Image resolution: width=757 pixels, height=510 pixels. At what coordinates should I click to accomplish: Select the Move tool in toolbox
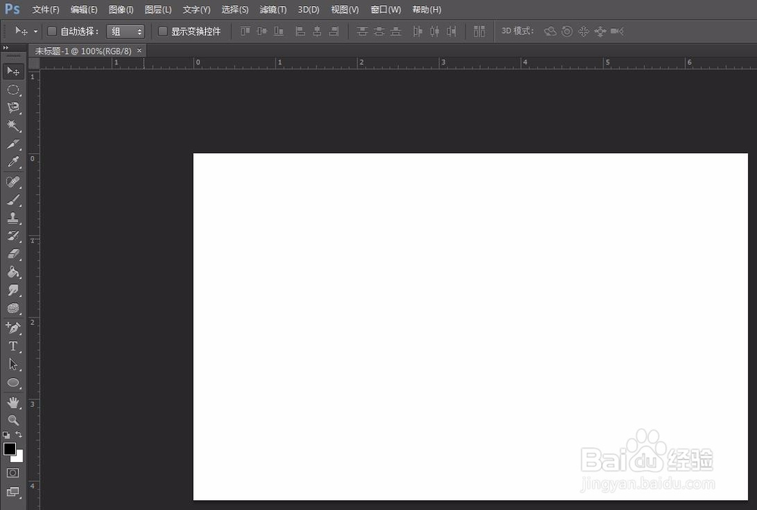(x=13, y=71)
